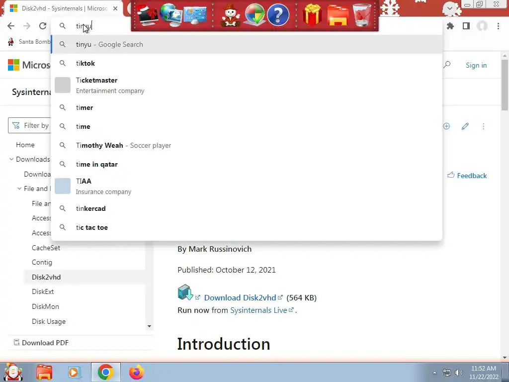Show hidden system tray icons
Screen dimensions: 509x382
(434, 373)
